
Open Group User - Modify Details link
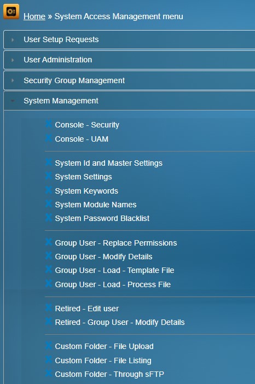103,257
